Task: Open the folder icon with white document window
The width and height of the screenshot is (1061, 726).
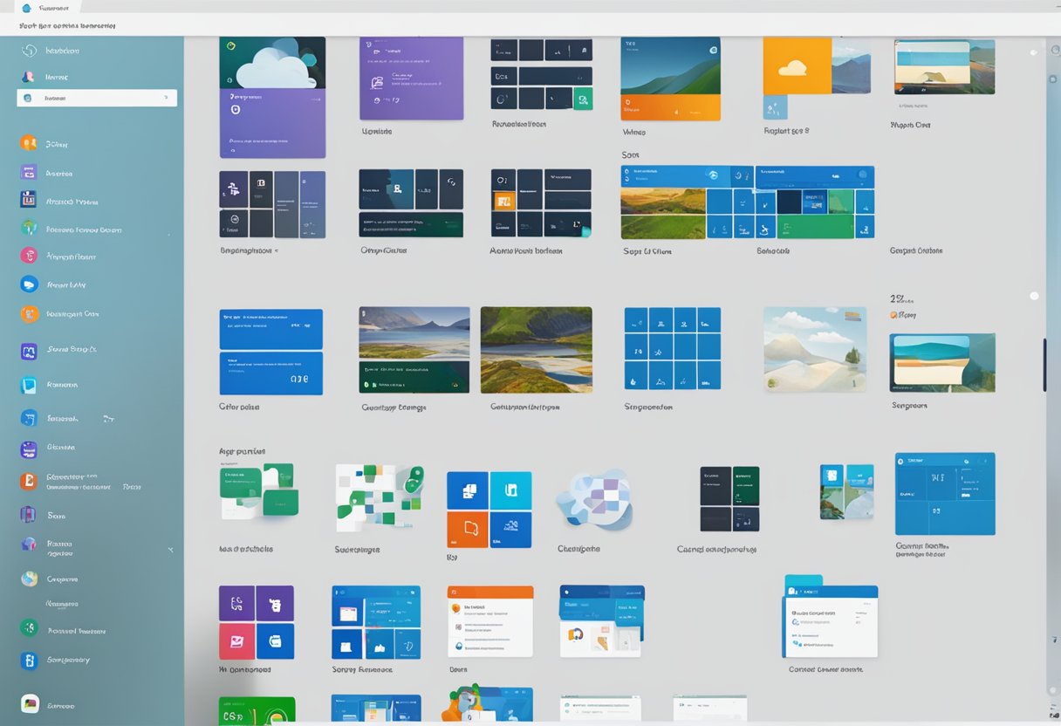Action: [x=830, y=616]
